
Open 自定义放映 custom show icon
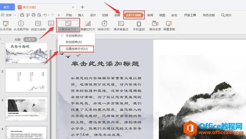coord(38,24)
